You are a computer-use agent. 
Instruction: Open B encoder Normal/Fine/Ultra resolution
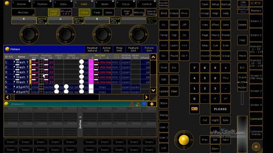(115, 20)
